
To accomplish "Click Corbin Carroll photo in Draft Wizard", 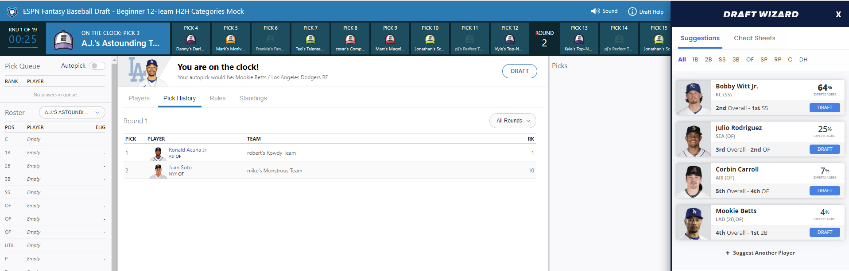I will (694, 181).
